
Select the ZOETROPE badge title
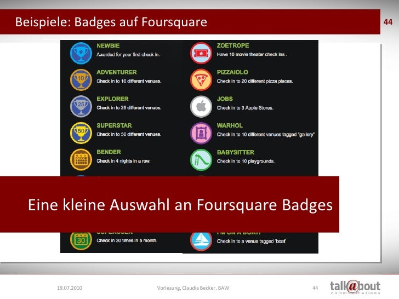233,45
